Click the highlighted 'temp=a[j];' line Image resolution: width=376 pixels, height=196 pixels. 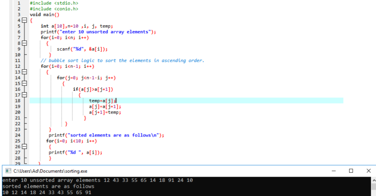(x=102, y=100)
